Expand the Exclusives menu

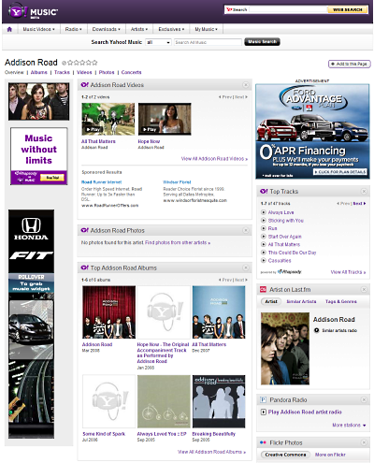tap(171, 29)
